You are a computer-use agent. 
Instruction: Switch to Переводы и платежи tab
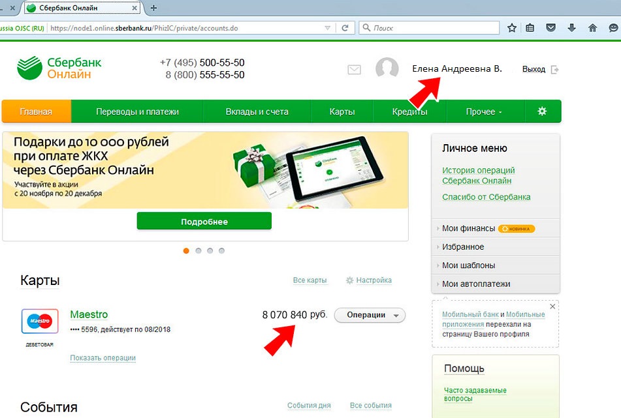pyautogui.click(x=137, y=112)
